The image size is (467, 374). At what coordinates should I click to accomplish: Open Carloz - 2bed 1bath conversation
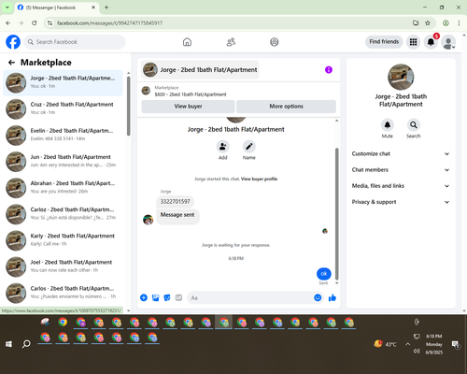click(x=63, y=214)
